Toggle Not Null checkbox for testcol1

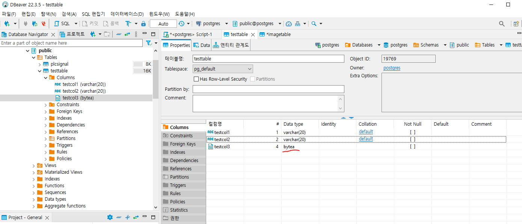[412, 132]
